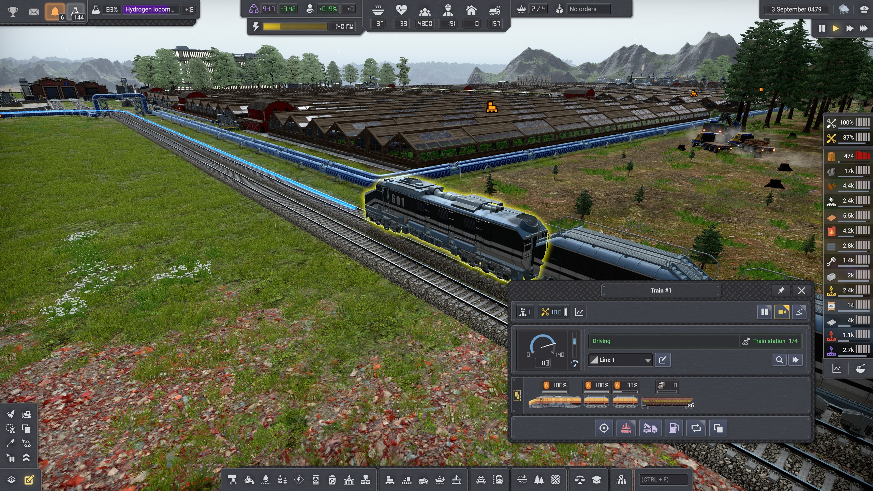Set game speed to normal play
Image resolution: width=873 pixels, height=491 pixels.
click(835, 28)
